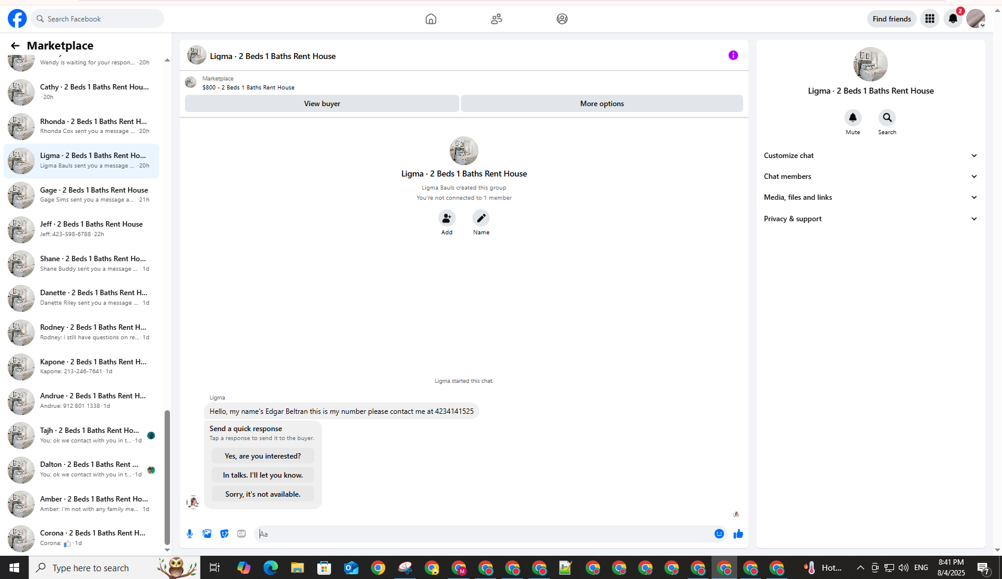The height and width of the screenshot is (579, 1002).
Task: Go back with the Marketplace arrow
Action: [x=15, y=45]
